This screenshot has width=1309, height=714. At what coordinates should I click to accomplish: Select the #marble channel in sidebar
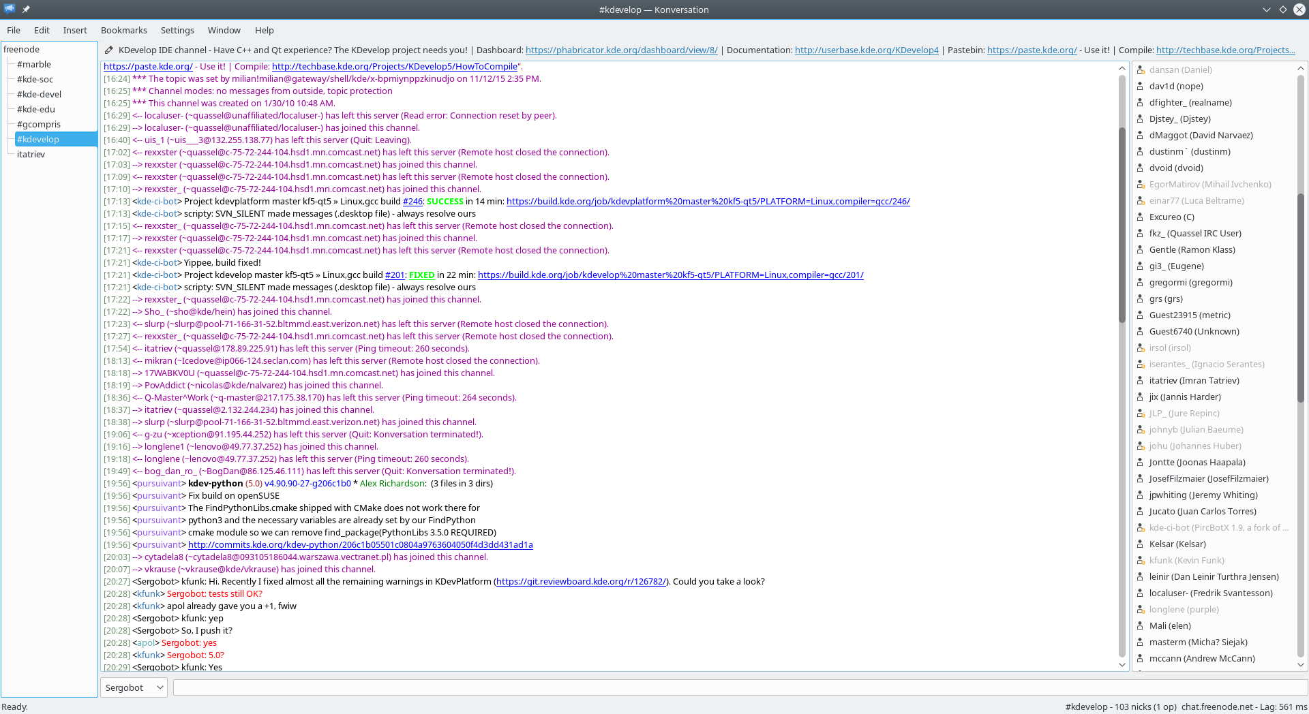point(34,64)
